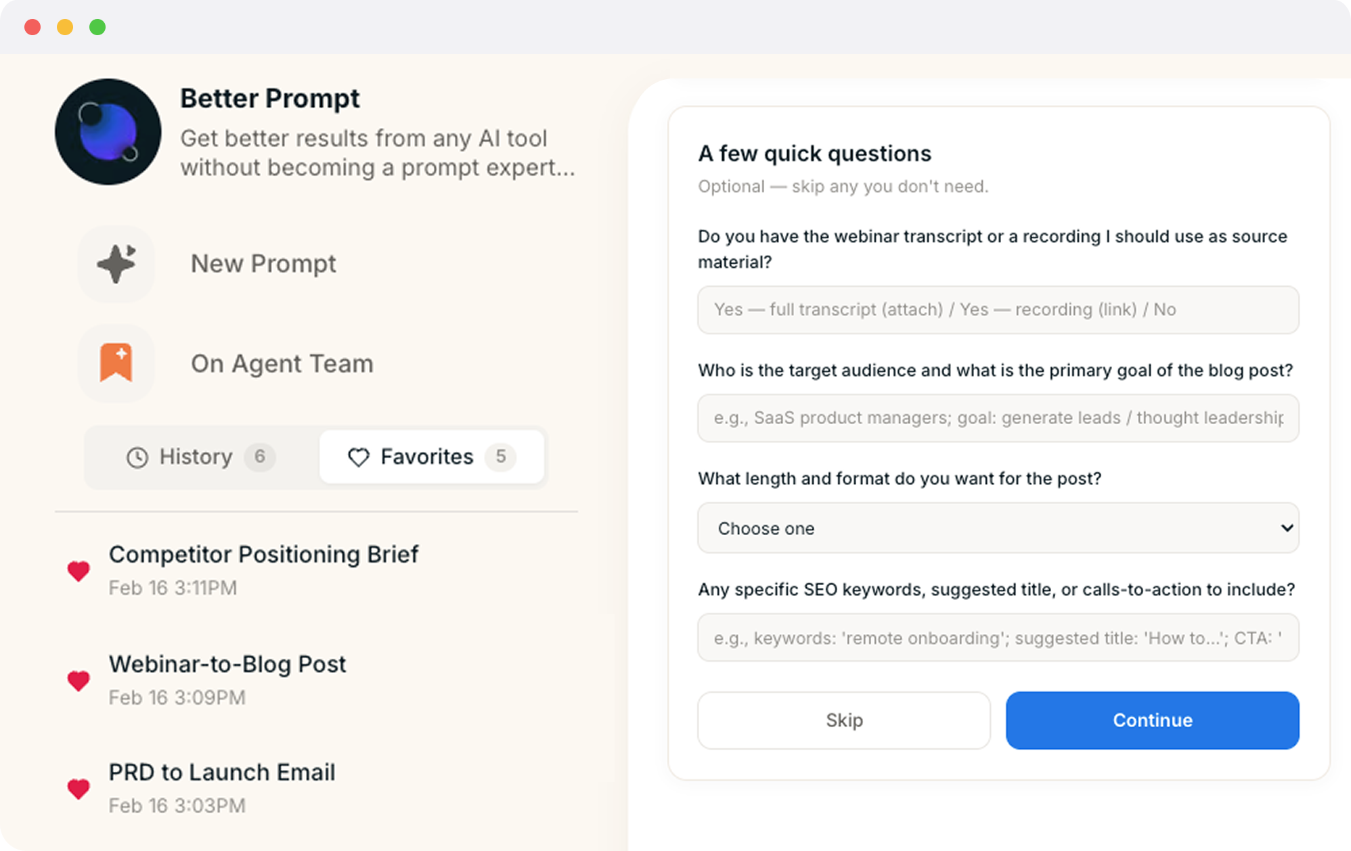This screenshot has width=1351, height=851.
Task: Remove PRD to Launch Email from favorites
Action: point(79,789)
